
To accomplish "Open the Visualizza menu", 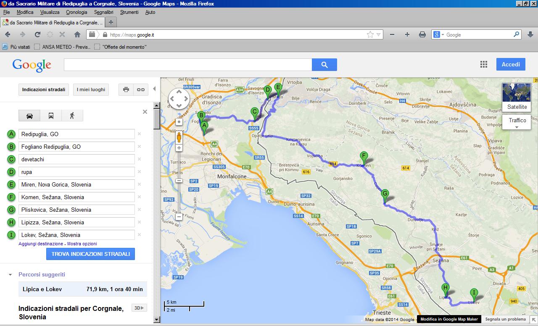I will click(50, 12).
